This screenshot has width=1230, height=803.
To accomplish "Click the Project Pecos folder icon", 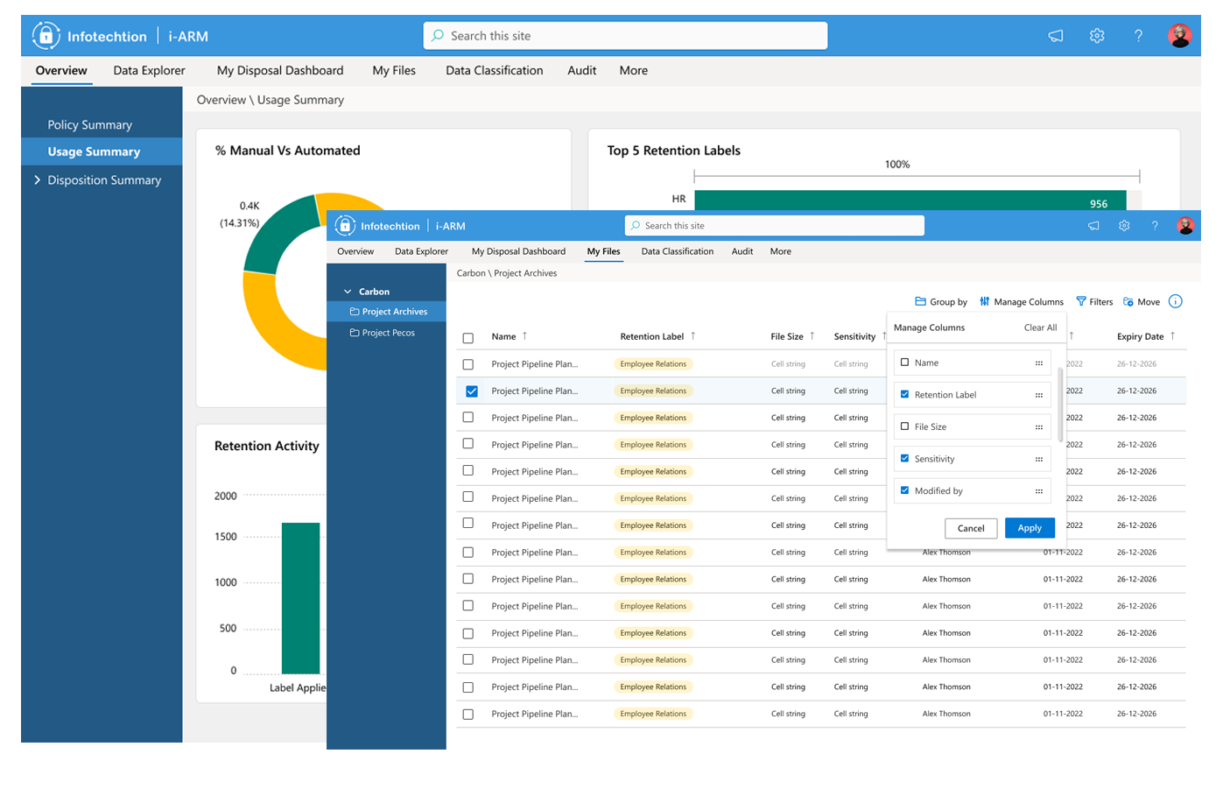I will (355, 333).
